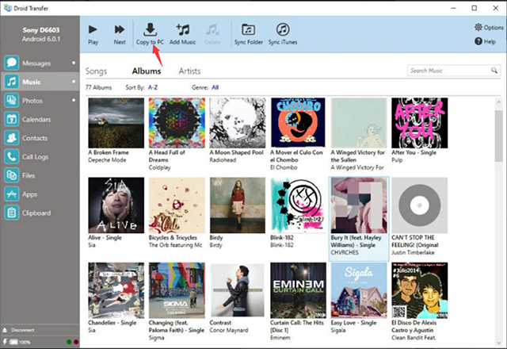Click the green status indicator dot
507x349 pixels.
click(x=69, y=342)
